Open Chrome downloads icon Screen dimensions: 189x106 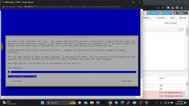click(172, 8)
